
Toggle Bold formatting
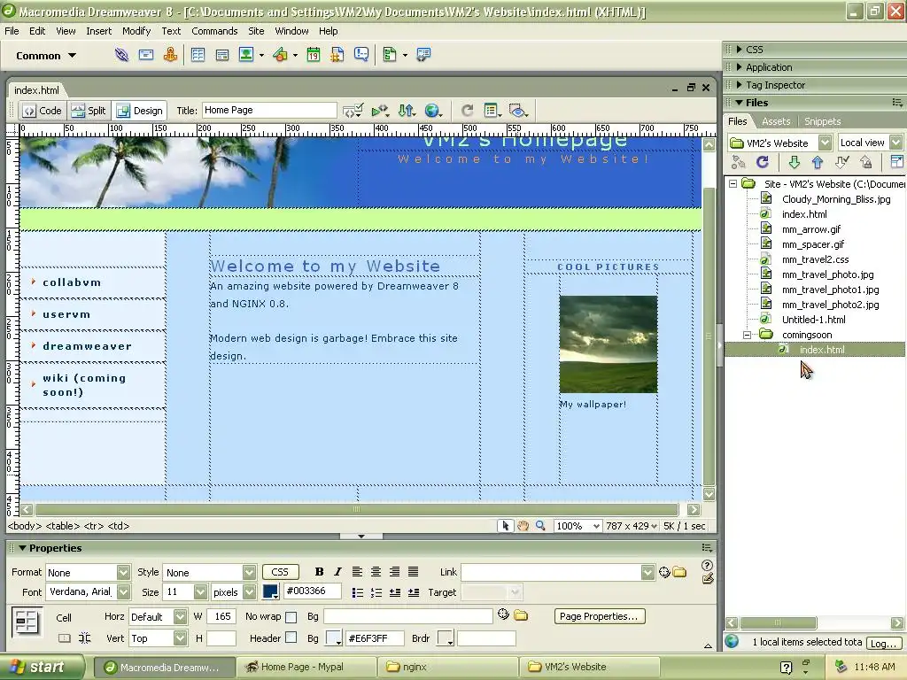point(319,572)
